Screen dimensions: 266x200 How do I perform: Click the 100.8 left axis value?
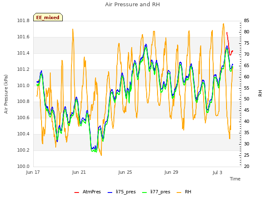pyautogui.click(x=23, y=102)
